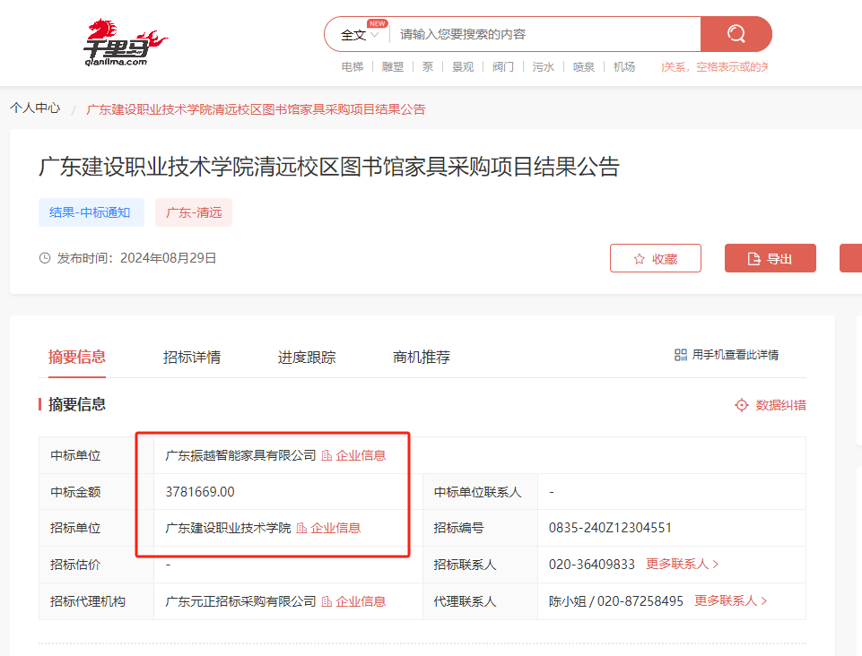Screen dimensions: 862x656
Task: Click the main announcement title heading
Action: 329,167
